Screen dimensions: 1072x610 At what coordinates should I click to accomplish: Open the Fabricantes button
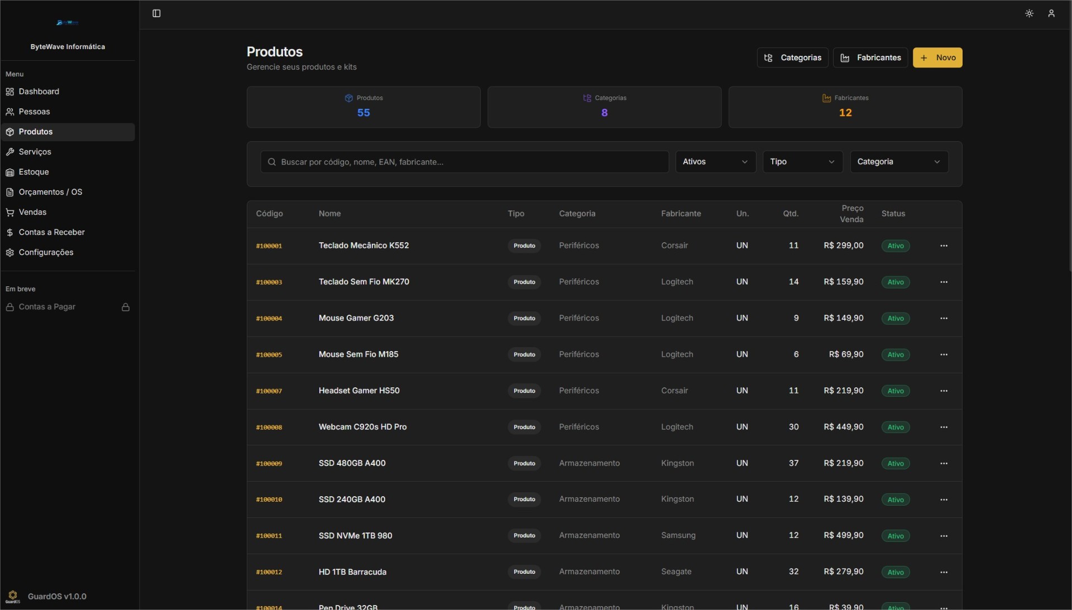click(x=870, y=57)
